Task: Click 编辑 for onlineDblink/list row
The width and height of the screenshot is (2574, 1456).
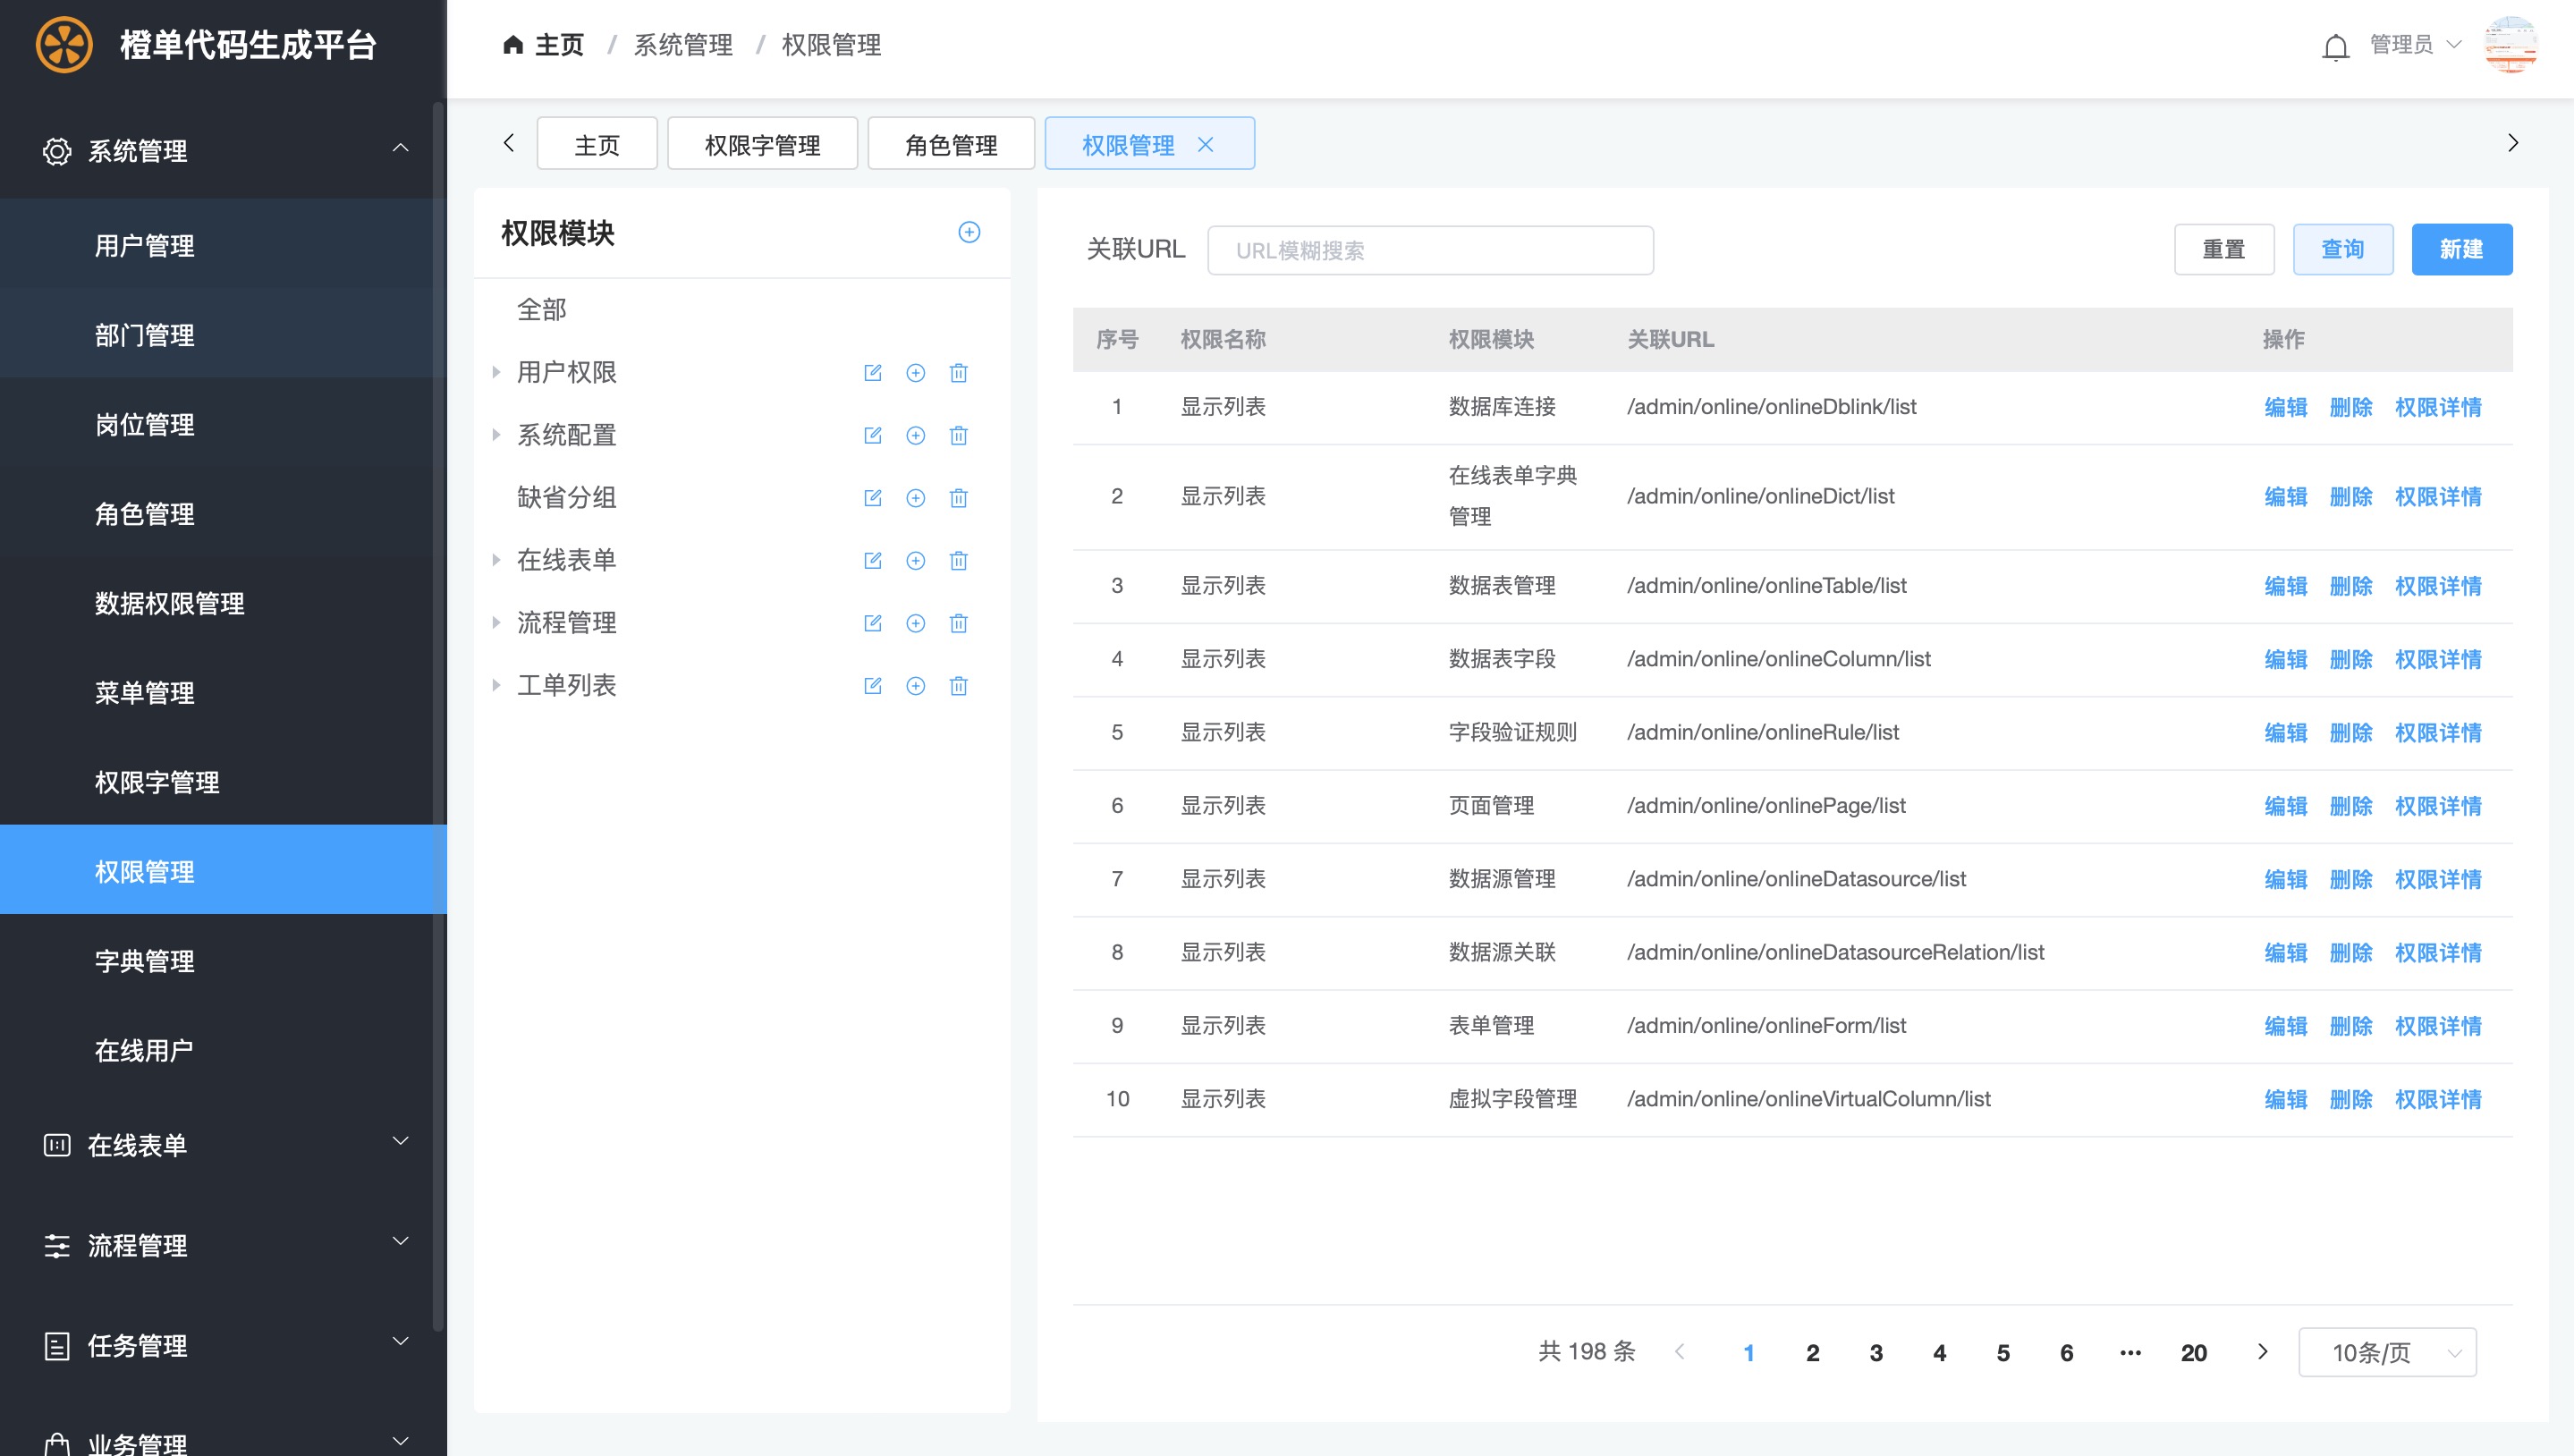Action: tap(2285, 407)
